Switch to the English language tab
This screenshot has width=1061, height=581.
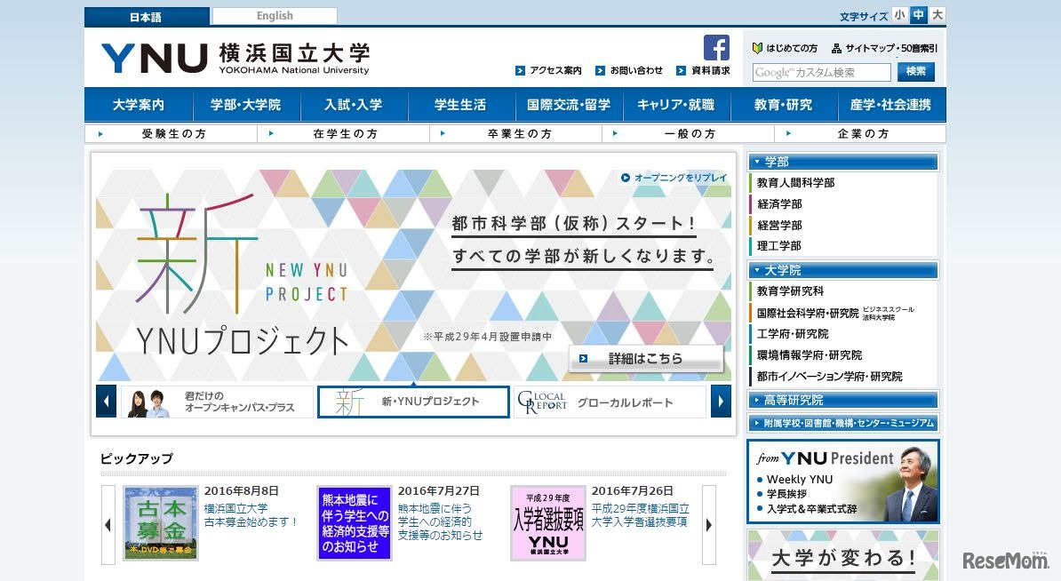[x=274, y=15]
